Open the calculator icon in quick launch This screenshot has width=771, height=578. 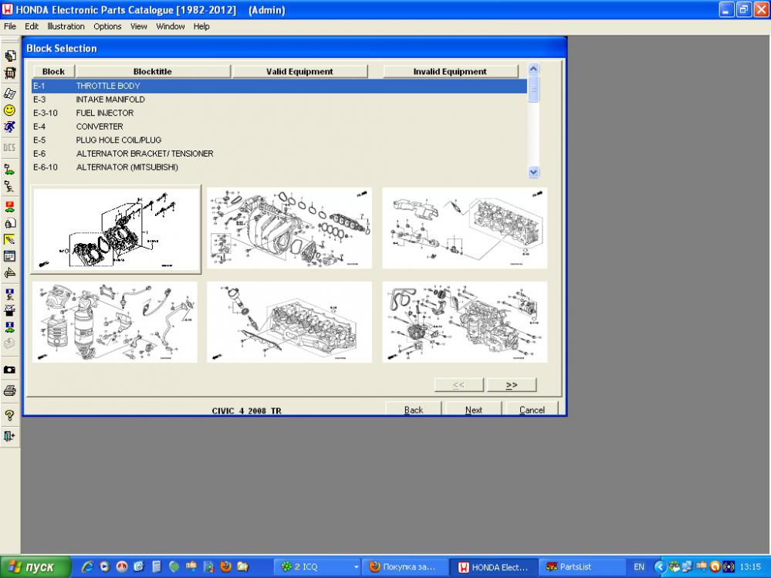tap(157, 566)
